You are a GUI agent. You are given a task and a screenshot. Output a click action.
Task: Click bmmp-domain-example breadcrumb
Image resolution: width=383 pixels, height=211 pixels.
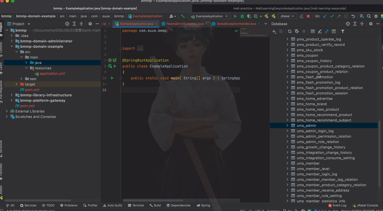coord(36,16)
